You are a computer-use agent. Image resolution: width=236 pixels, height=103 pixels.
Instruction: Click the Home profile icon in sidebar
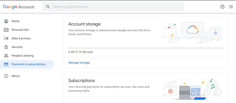(6, 21)
